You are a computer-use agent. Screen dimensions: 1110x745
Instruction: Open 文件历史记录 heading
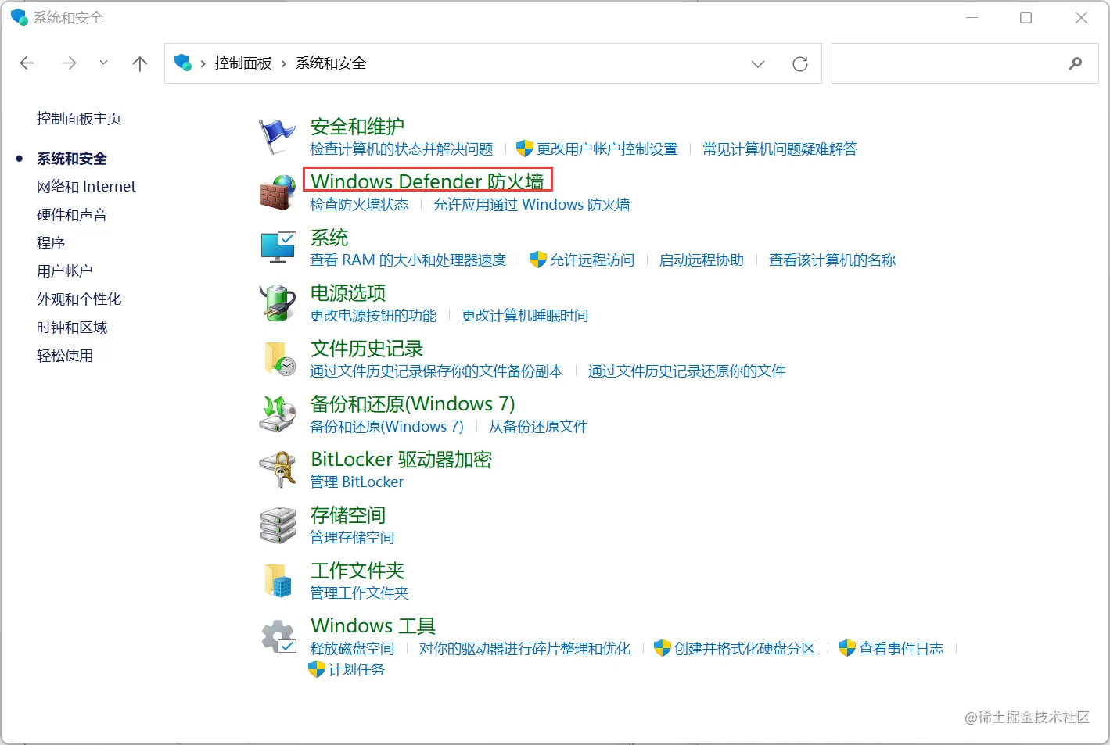click(x=367, y=349)
